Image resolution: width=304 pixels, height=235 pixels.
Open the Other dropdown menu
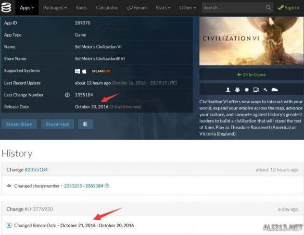click(x=187, y=8)
